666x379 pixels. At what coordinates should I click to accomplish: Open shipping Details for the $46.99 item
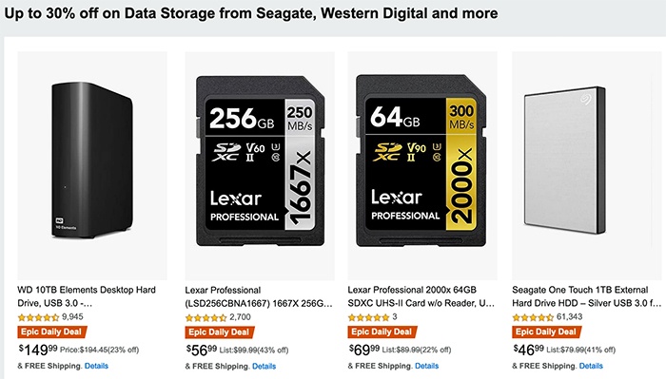coord(591,366)
